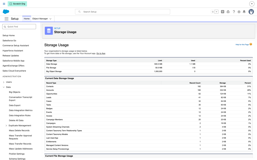Screen dimensions: 257x160
Task: Open Commerce Setup Assistant
Action: (x=16, y=45)
